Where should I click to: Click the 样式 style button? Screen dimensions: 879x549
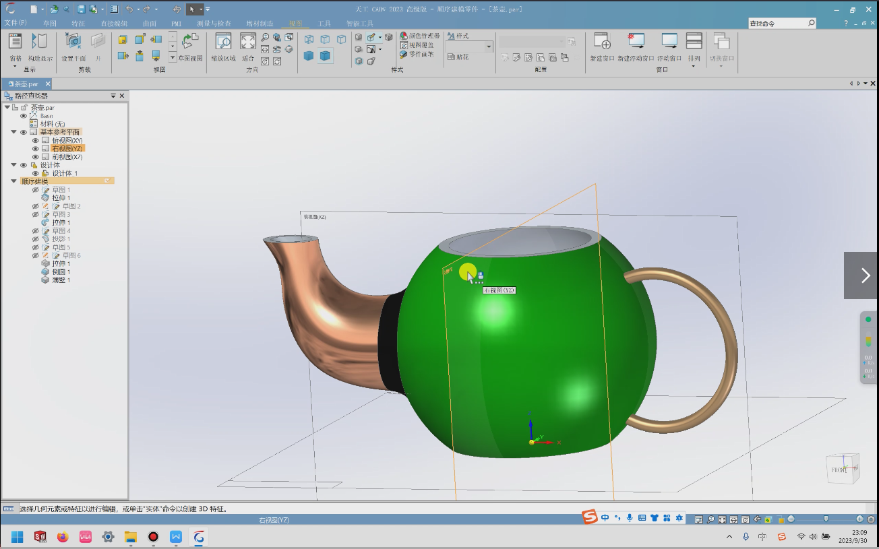pos(458,36)
